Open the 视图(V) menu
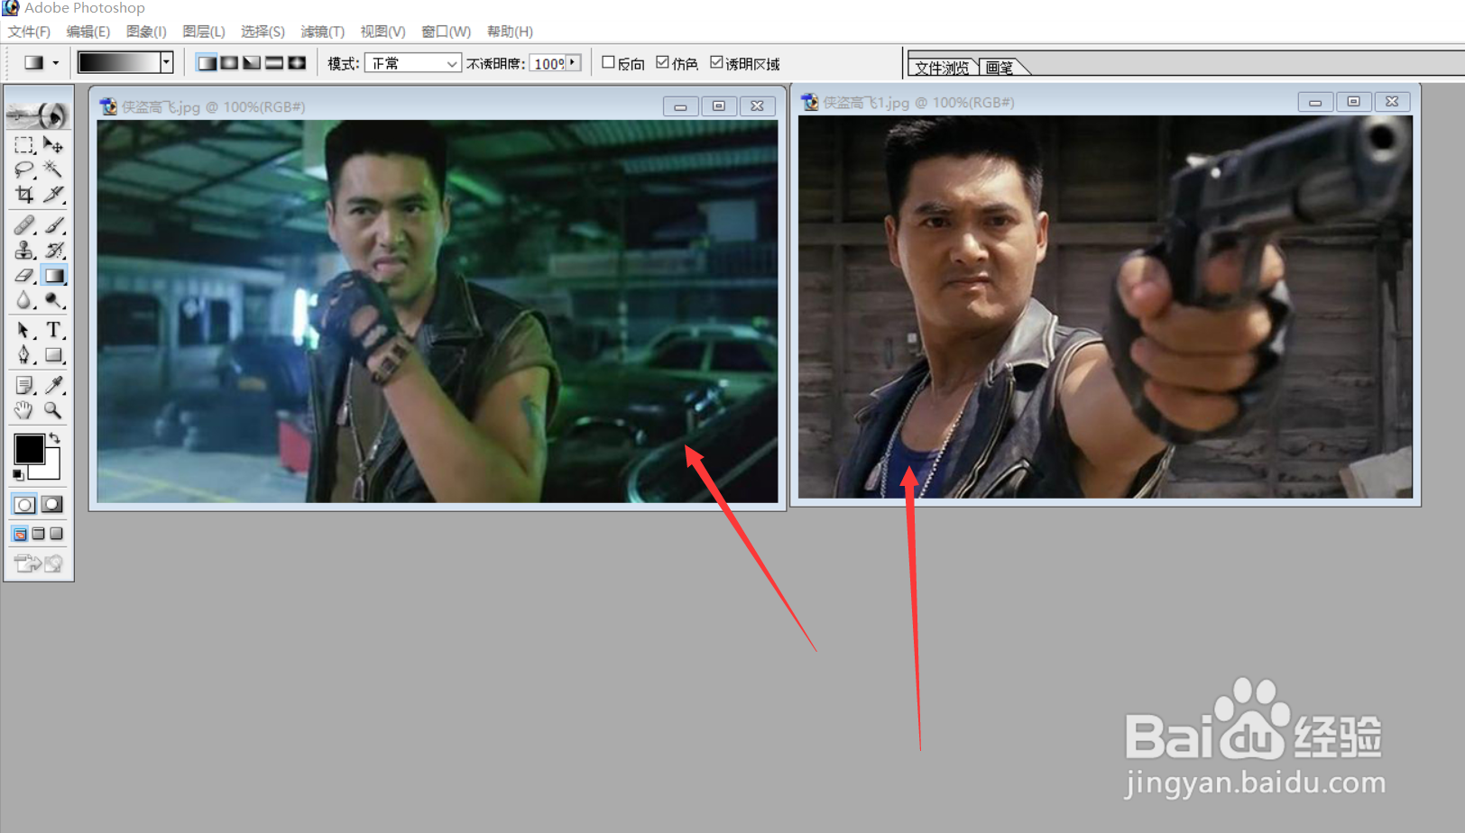 click(383, 32)
